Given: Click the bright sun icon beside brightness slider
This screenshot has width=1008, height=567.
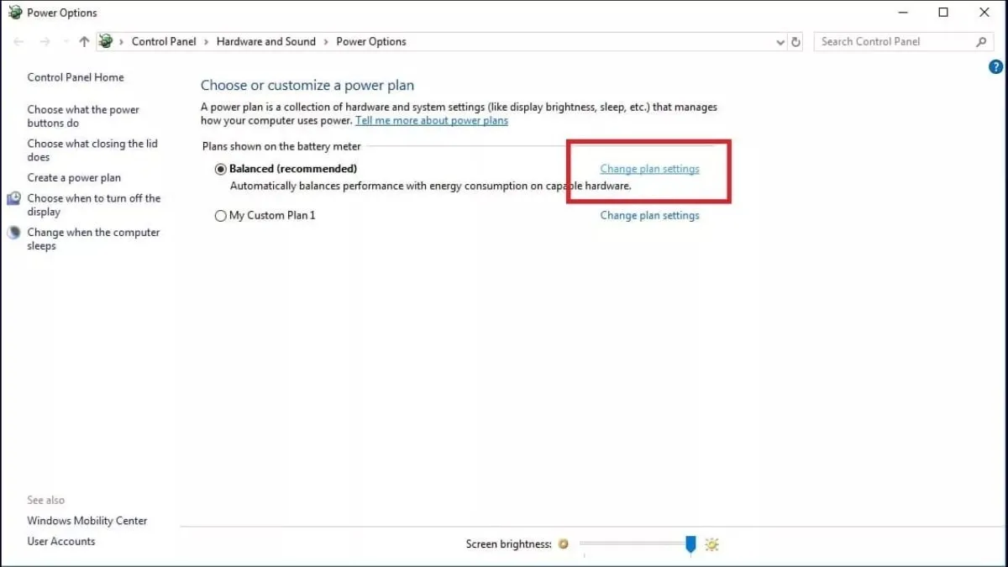Looking at the screenshot, I should [712, 544].
